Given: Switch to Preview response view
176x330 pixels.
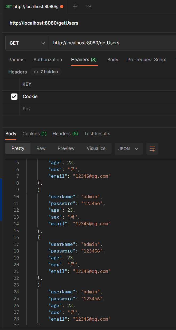Looking at the screenshot, I should click(66, 148).
